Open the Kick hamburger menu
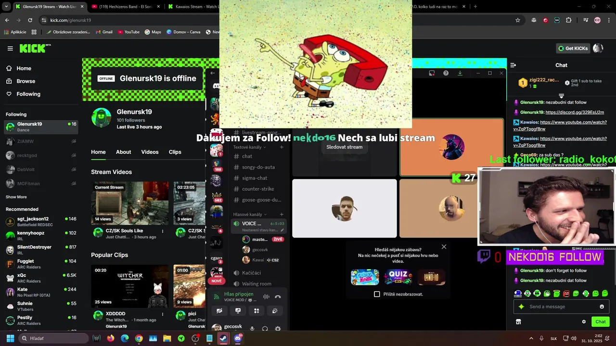The image size is (616, 346). tap(10, 49)
